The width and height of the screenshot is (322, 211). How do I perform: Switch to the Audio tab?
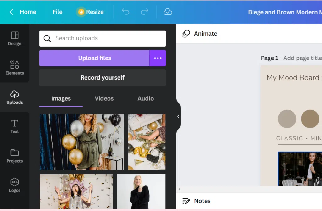tap(146, 99)
